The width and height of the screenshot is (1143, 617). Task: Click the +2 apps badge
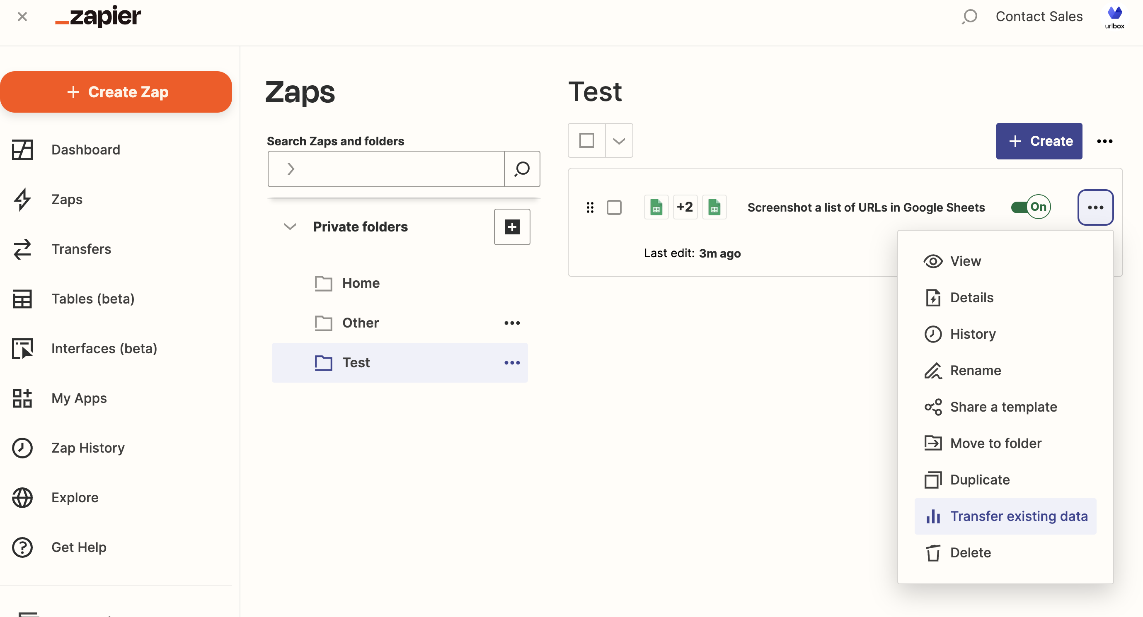click(x=685, y=207)
